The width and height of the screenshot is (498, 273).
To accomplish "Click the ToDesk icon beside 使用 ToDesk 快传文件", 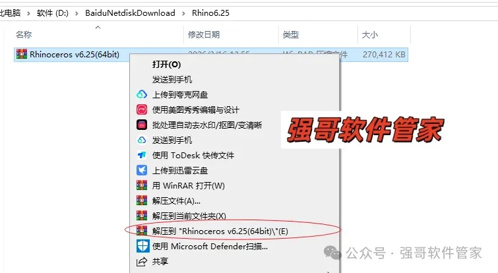I will tap(142, 155).
